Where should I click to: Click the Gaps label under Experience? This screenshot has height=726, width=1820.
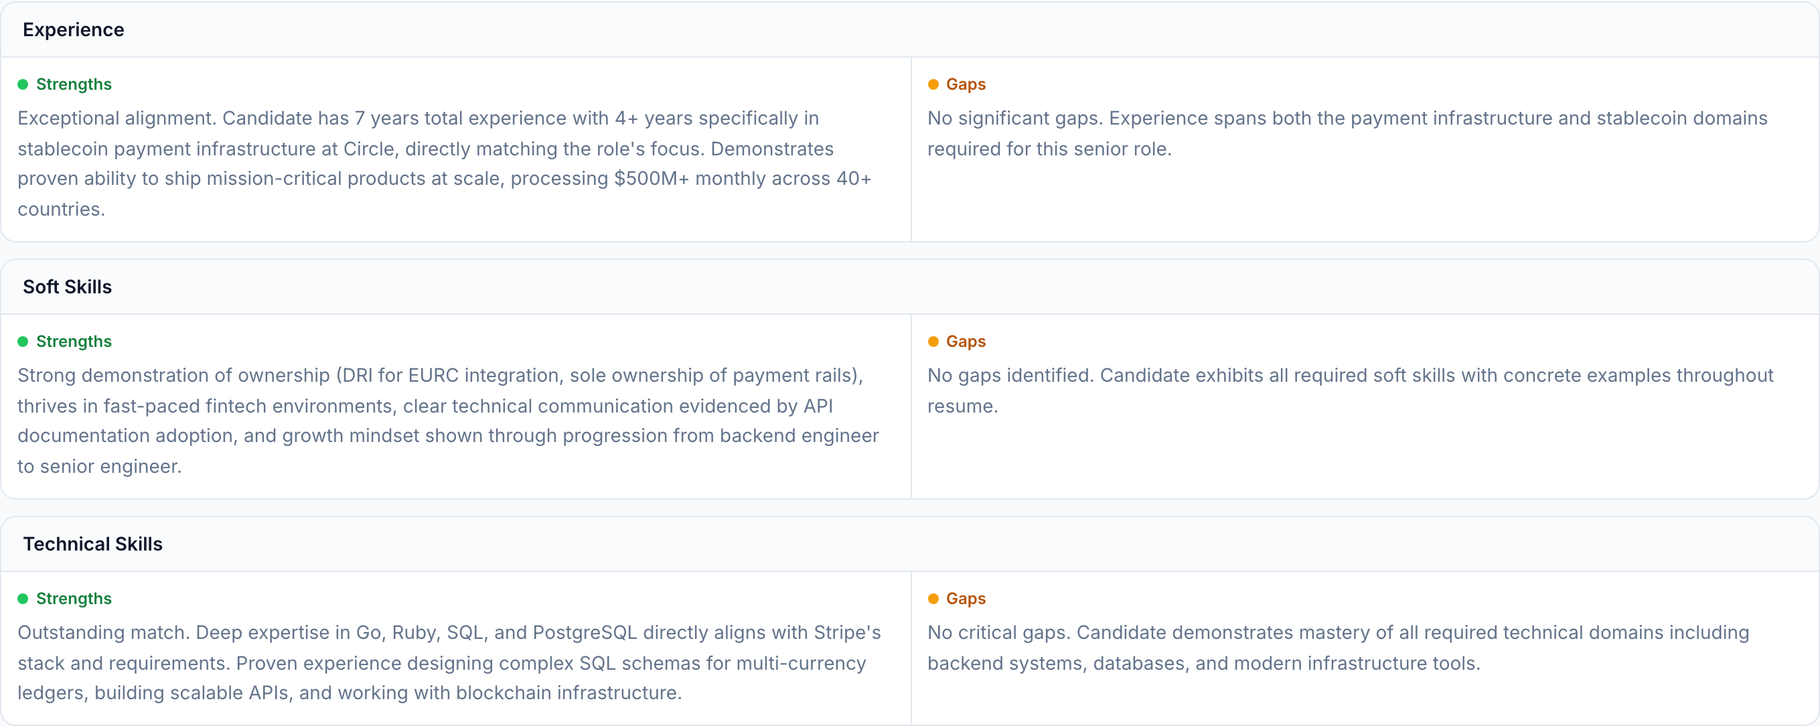pyautogui.click(x=965, y=85)
